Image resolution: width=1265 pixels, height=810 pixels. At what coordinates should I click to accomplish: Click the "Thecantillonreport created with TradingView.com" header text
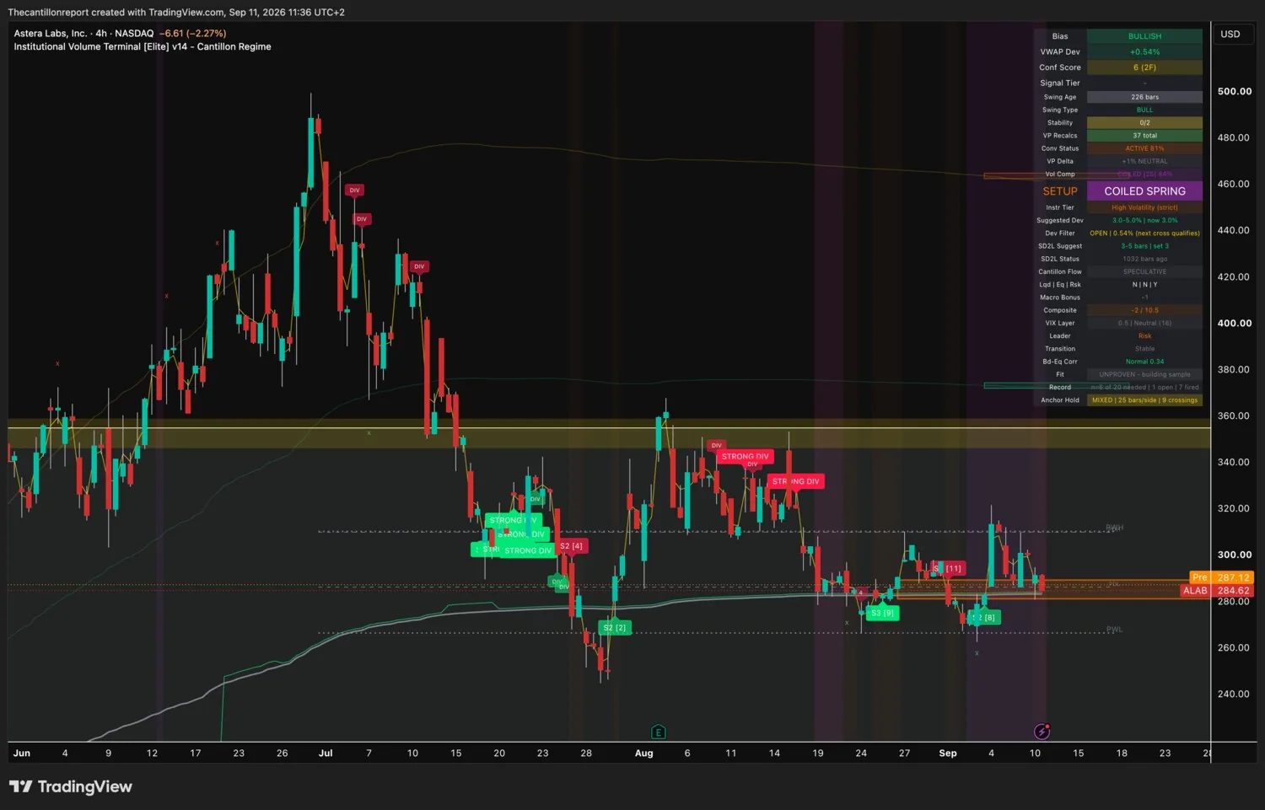[117, 13]
